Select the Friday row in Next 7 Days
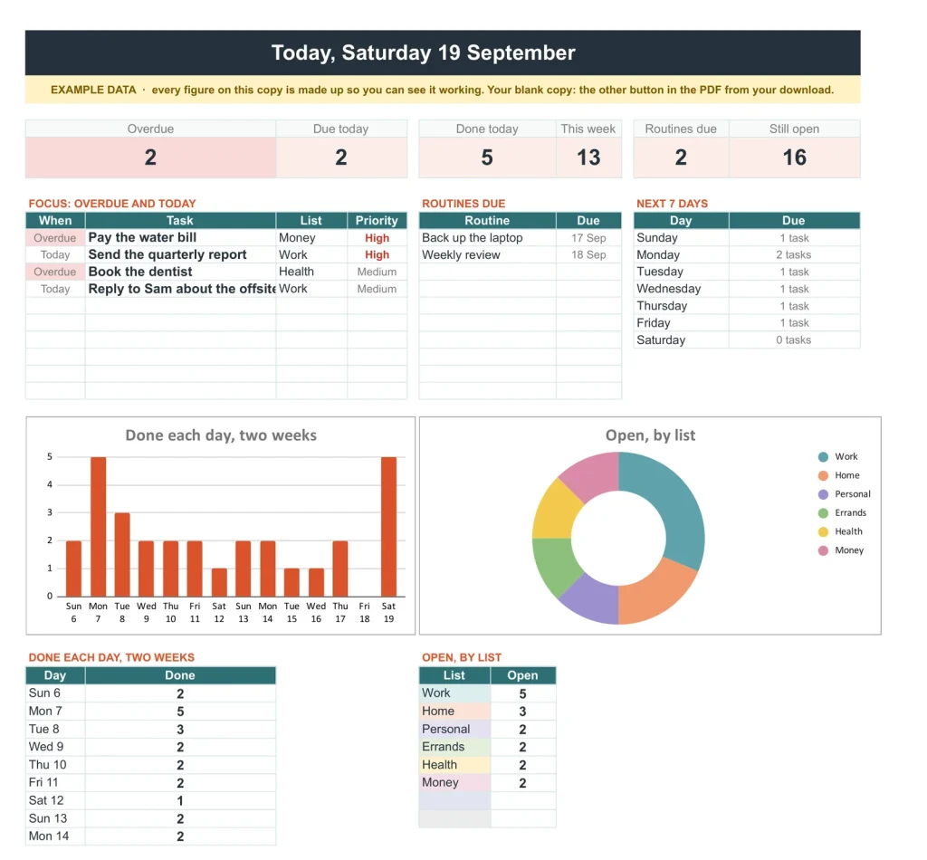The width and height of the screenshot is (927, 860). coord(747,322)
